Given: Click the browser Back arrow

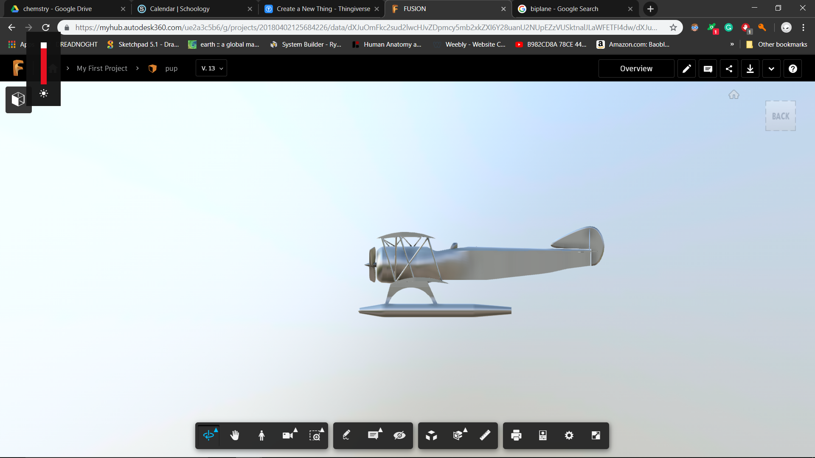Looking at the screenshot, I should [x=11, y=28].
